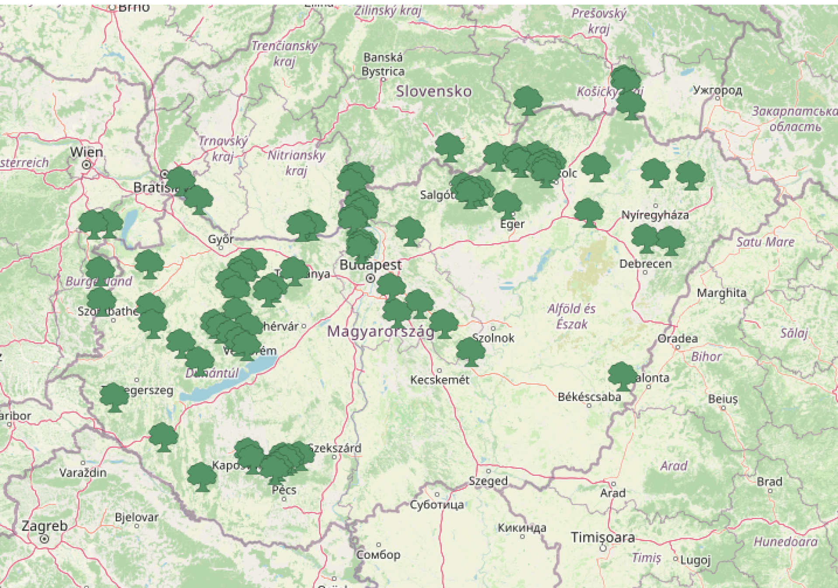The image size is (838, 588).
Task: Click the Lugoj town label
Action: (696, 560)
